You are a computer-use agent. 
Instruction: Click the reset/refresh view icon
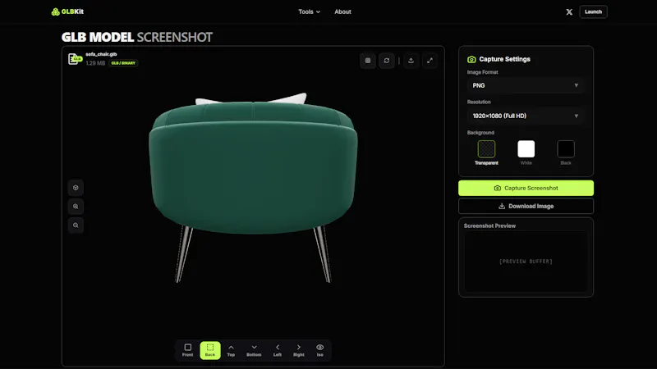pyautogui.click(x=386, y=61)
